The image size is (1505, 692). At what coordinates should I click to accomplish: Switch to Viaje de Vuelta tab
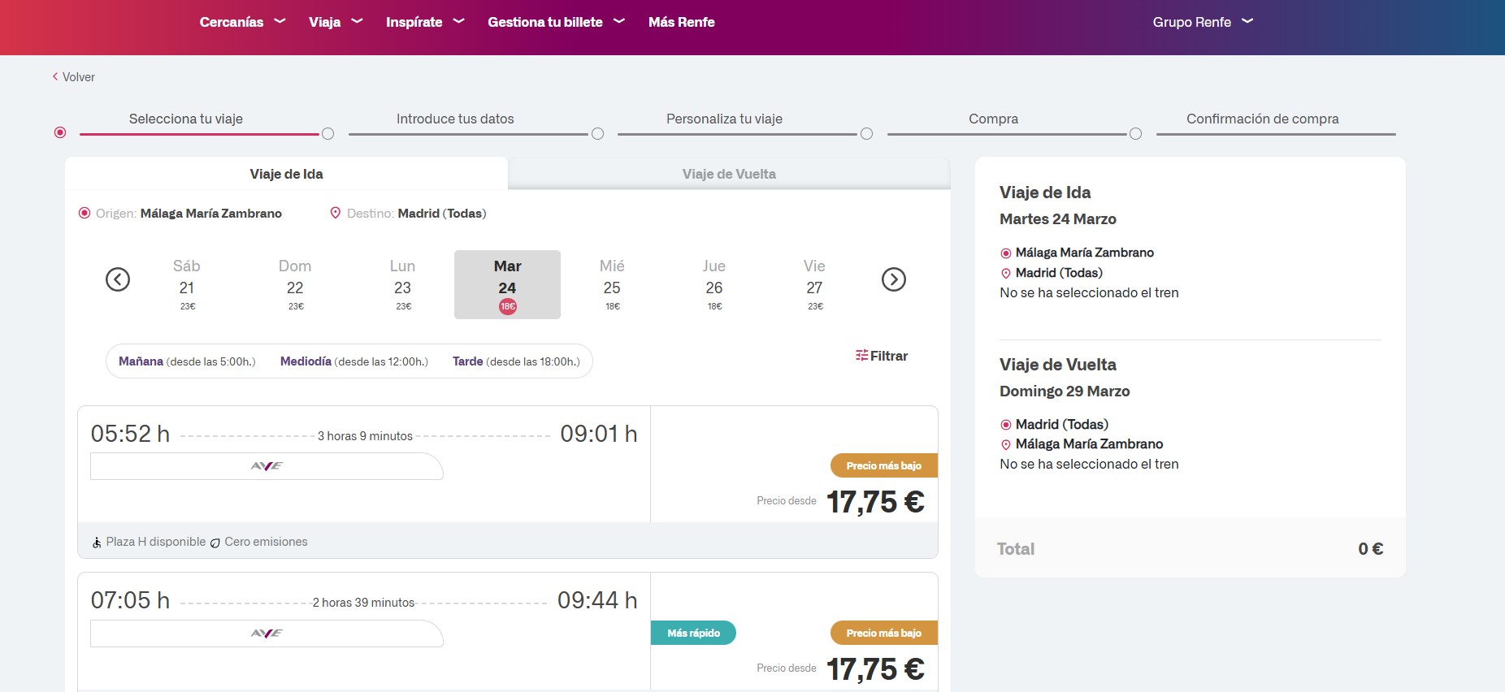pyautogui.click(x=729, y=174)
